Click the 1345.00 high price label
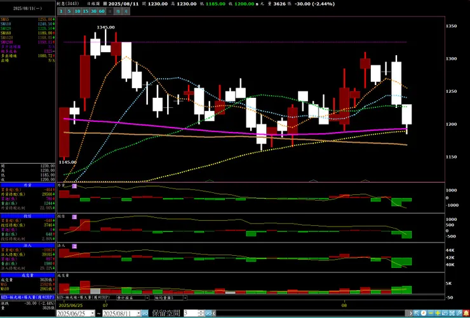The image size is (470, 318). click(x=105, y=27)
